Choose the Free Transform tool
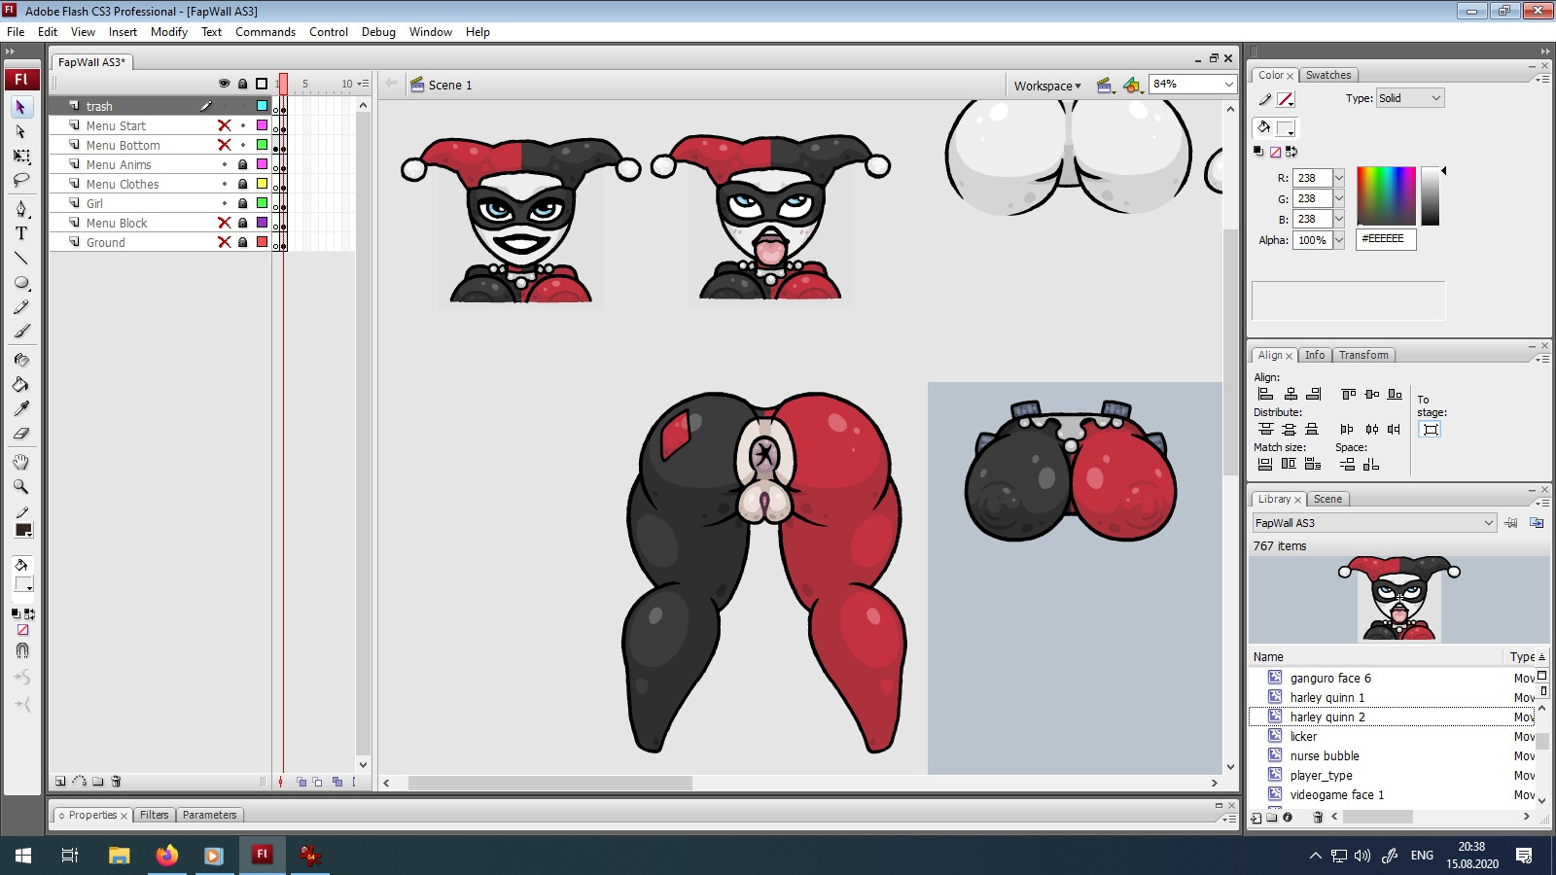This screenshot has width=1556, height=875. (x=21, y=157)
